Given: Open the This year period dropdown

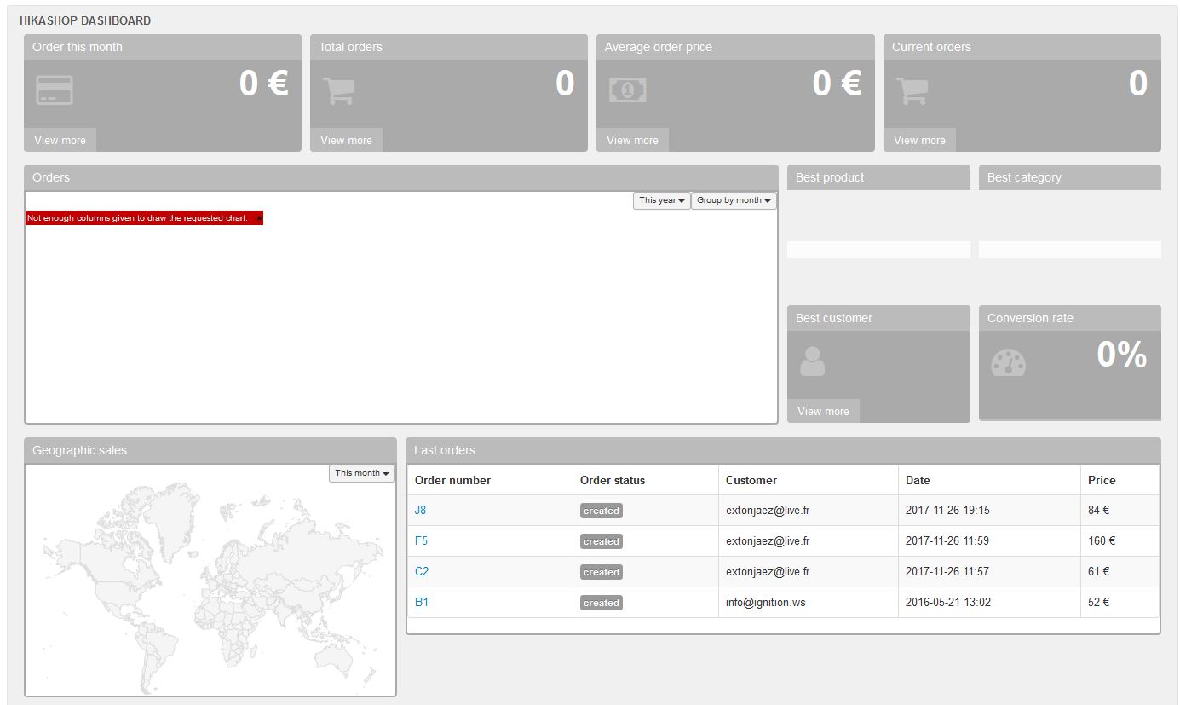Looking at the screenshot, I should 662,200.
